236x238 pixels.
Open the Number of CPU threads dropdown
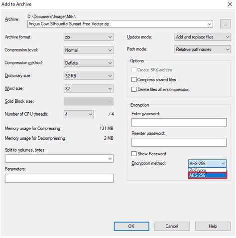(79, 114)
